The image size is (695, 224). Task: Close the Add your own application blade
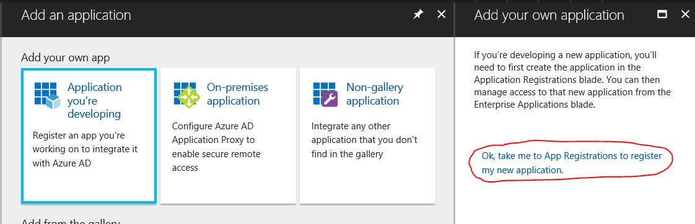685,15
